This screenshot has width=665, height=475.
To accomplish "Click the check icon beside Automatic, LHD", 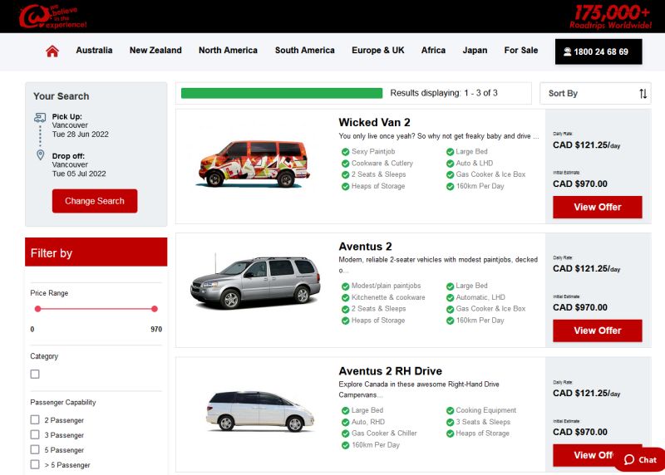I will (450, 297).
